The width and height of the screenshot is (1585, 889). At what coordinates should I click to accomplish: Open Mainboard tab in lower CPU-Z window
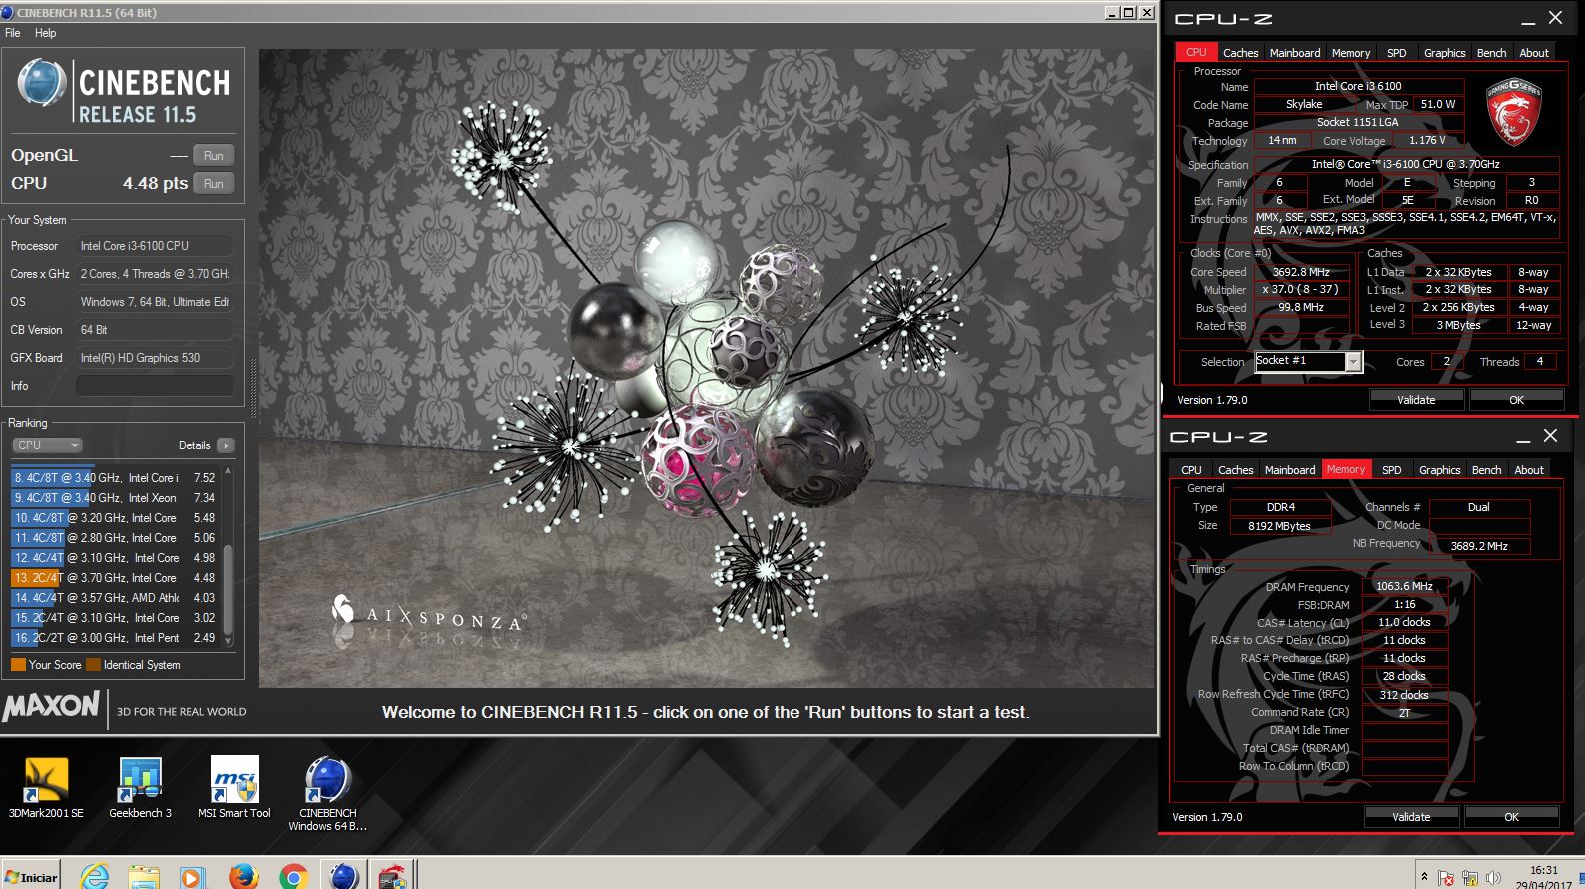1290,470
